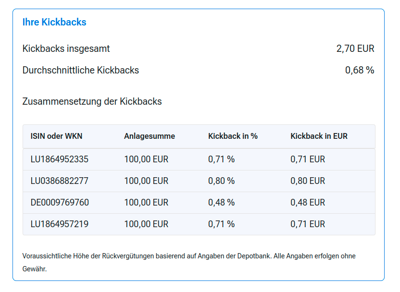Select the "Kickbacks insgesamt" label
Viewport: 400px width, 292px height.
66,49
